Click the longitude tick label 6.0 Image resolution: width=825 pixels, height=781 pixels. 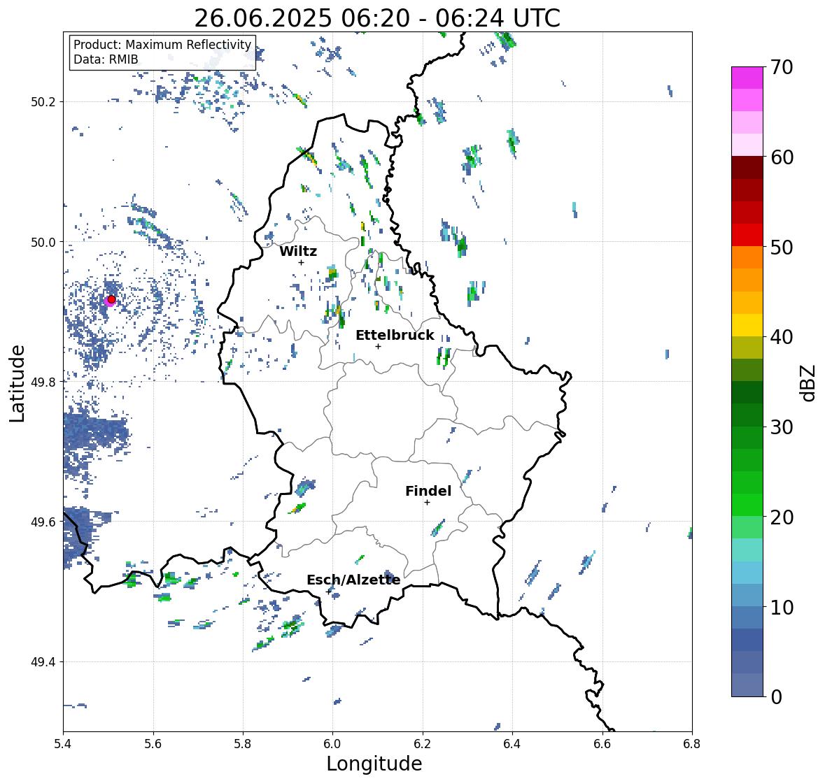click(332, 744)
